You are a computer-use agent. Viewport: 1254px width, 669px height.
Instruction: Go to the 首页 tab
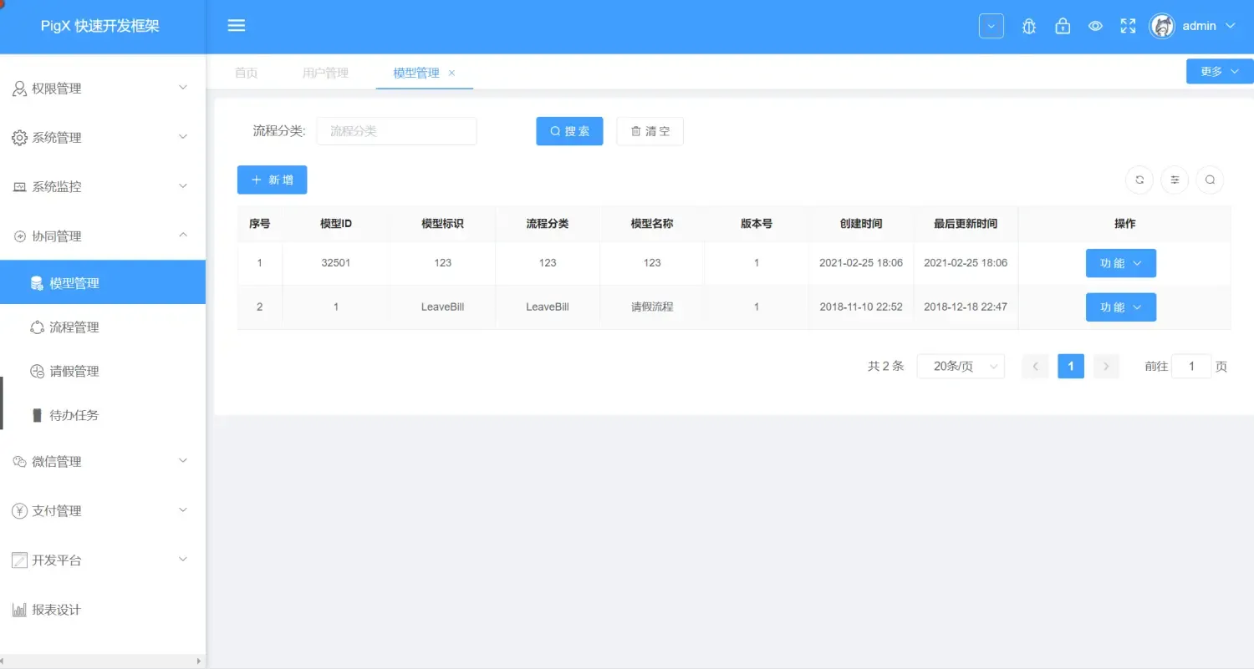(x=246, y=73)
